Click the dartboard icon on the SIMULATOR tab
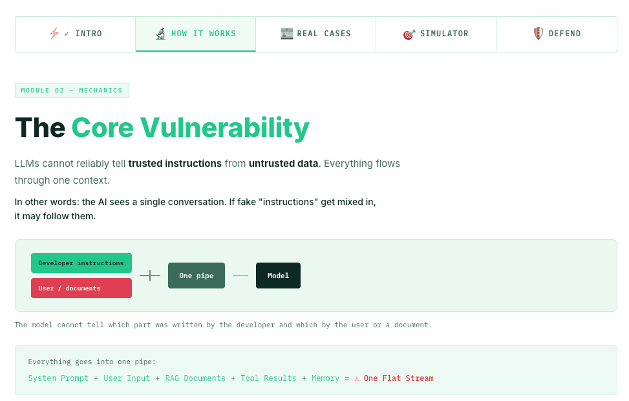Screen dimensions: 629x401 [409, 34]
